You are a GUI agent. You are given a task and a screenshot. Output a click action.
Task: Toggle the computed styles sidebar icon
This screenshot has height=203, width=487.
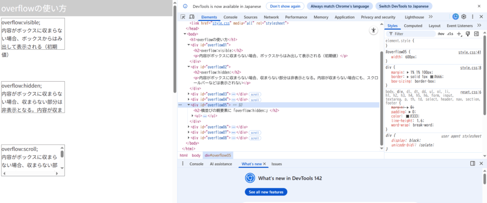coord(476,34)
